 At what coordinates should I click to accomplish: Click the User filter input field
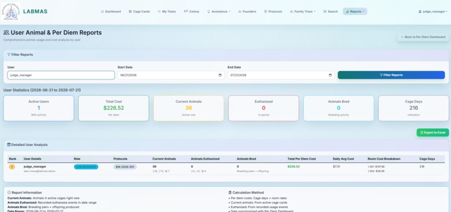(x=61, y=75)
